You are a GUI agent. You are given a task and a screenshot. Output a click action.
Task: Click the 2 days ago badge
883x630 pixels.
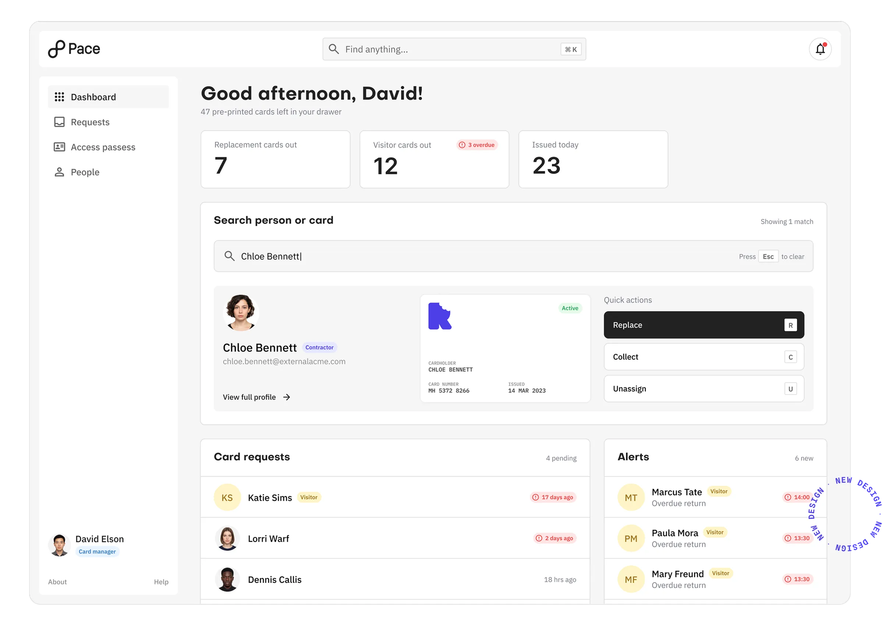click(x=554, y=538)
